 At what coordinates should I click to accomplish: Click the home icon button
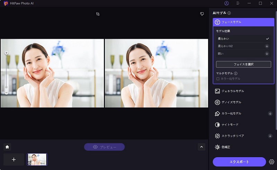pyautogui.click(x=7, y=147)
